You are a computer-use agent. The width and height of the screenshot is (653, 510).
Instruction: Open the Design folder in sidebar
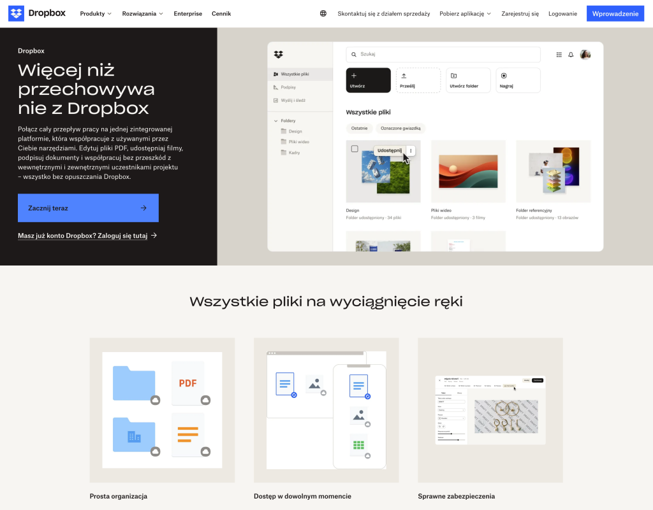click(x=291, y=131)
